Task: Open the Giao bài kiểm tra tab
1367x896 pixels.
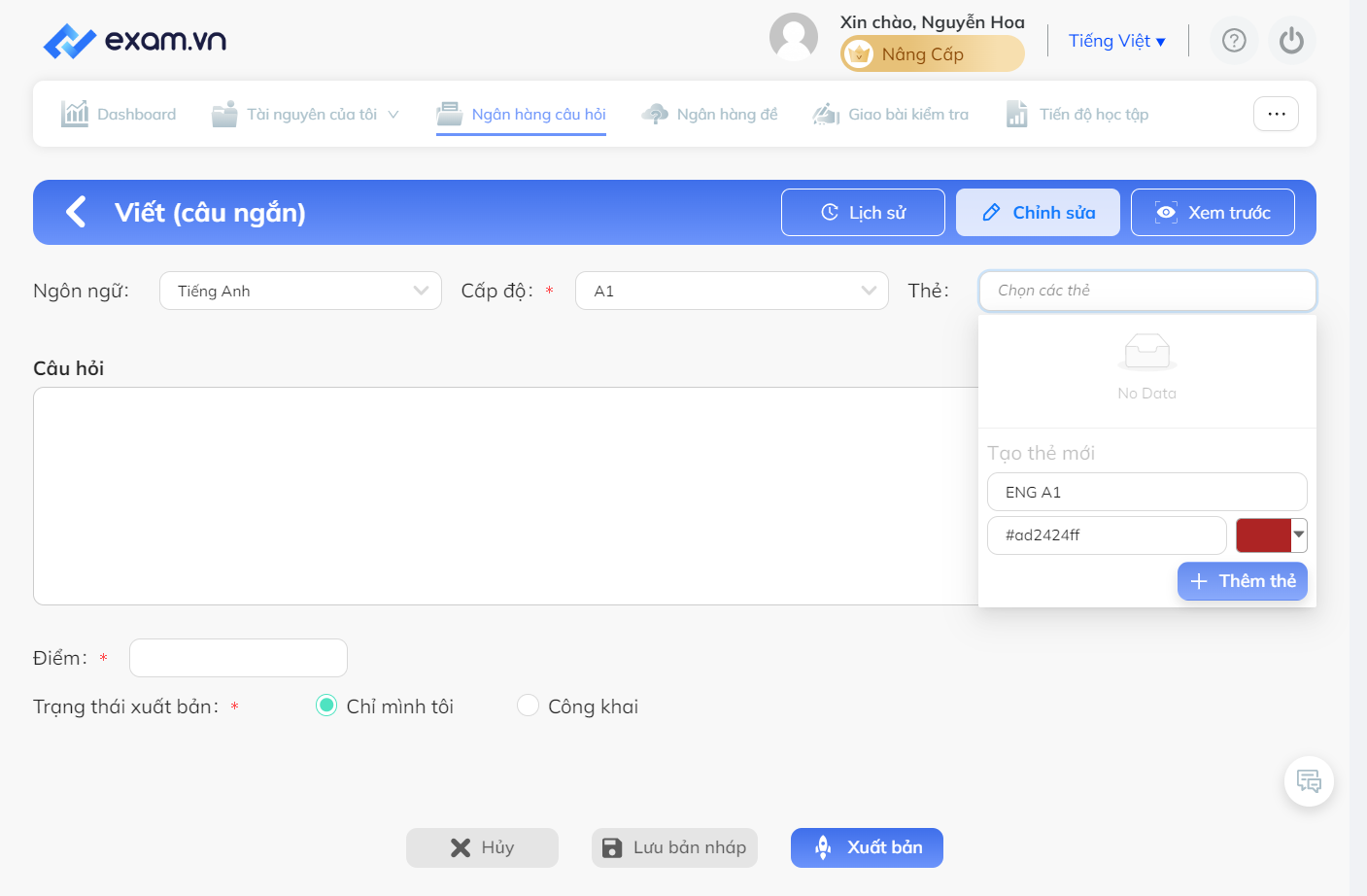Action: pos(891,114)
